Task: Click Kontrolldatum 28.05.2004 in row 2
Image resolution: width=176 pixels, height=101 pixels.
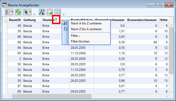Action: [x=82, y=59]
